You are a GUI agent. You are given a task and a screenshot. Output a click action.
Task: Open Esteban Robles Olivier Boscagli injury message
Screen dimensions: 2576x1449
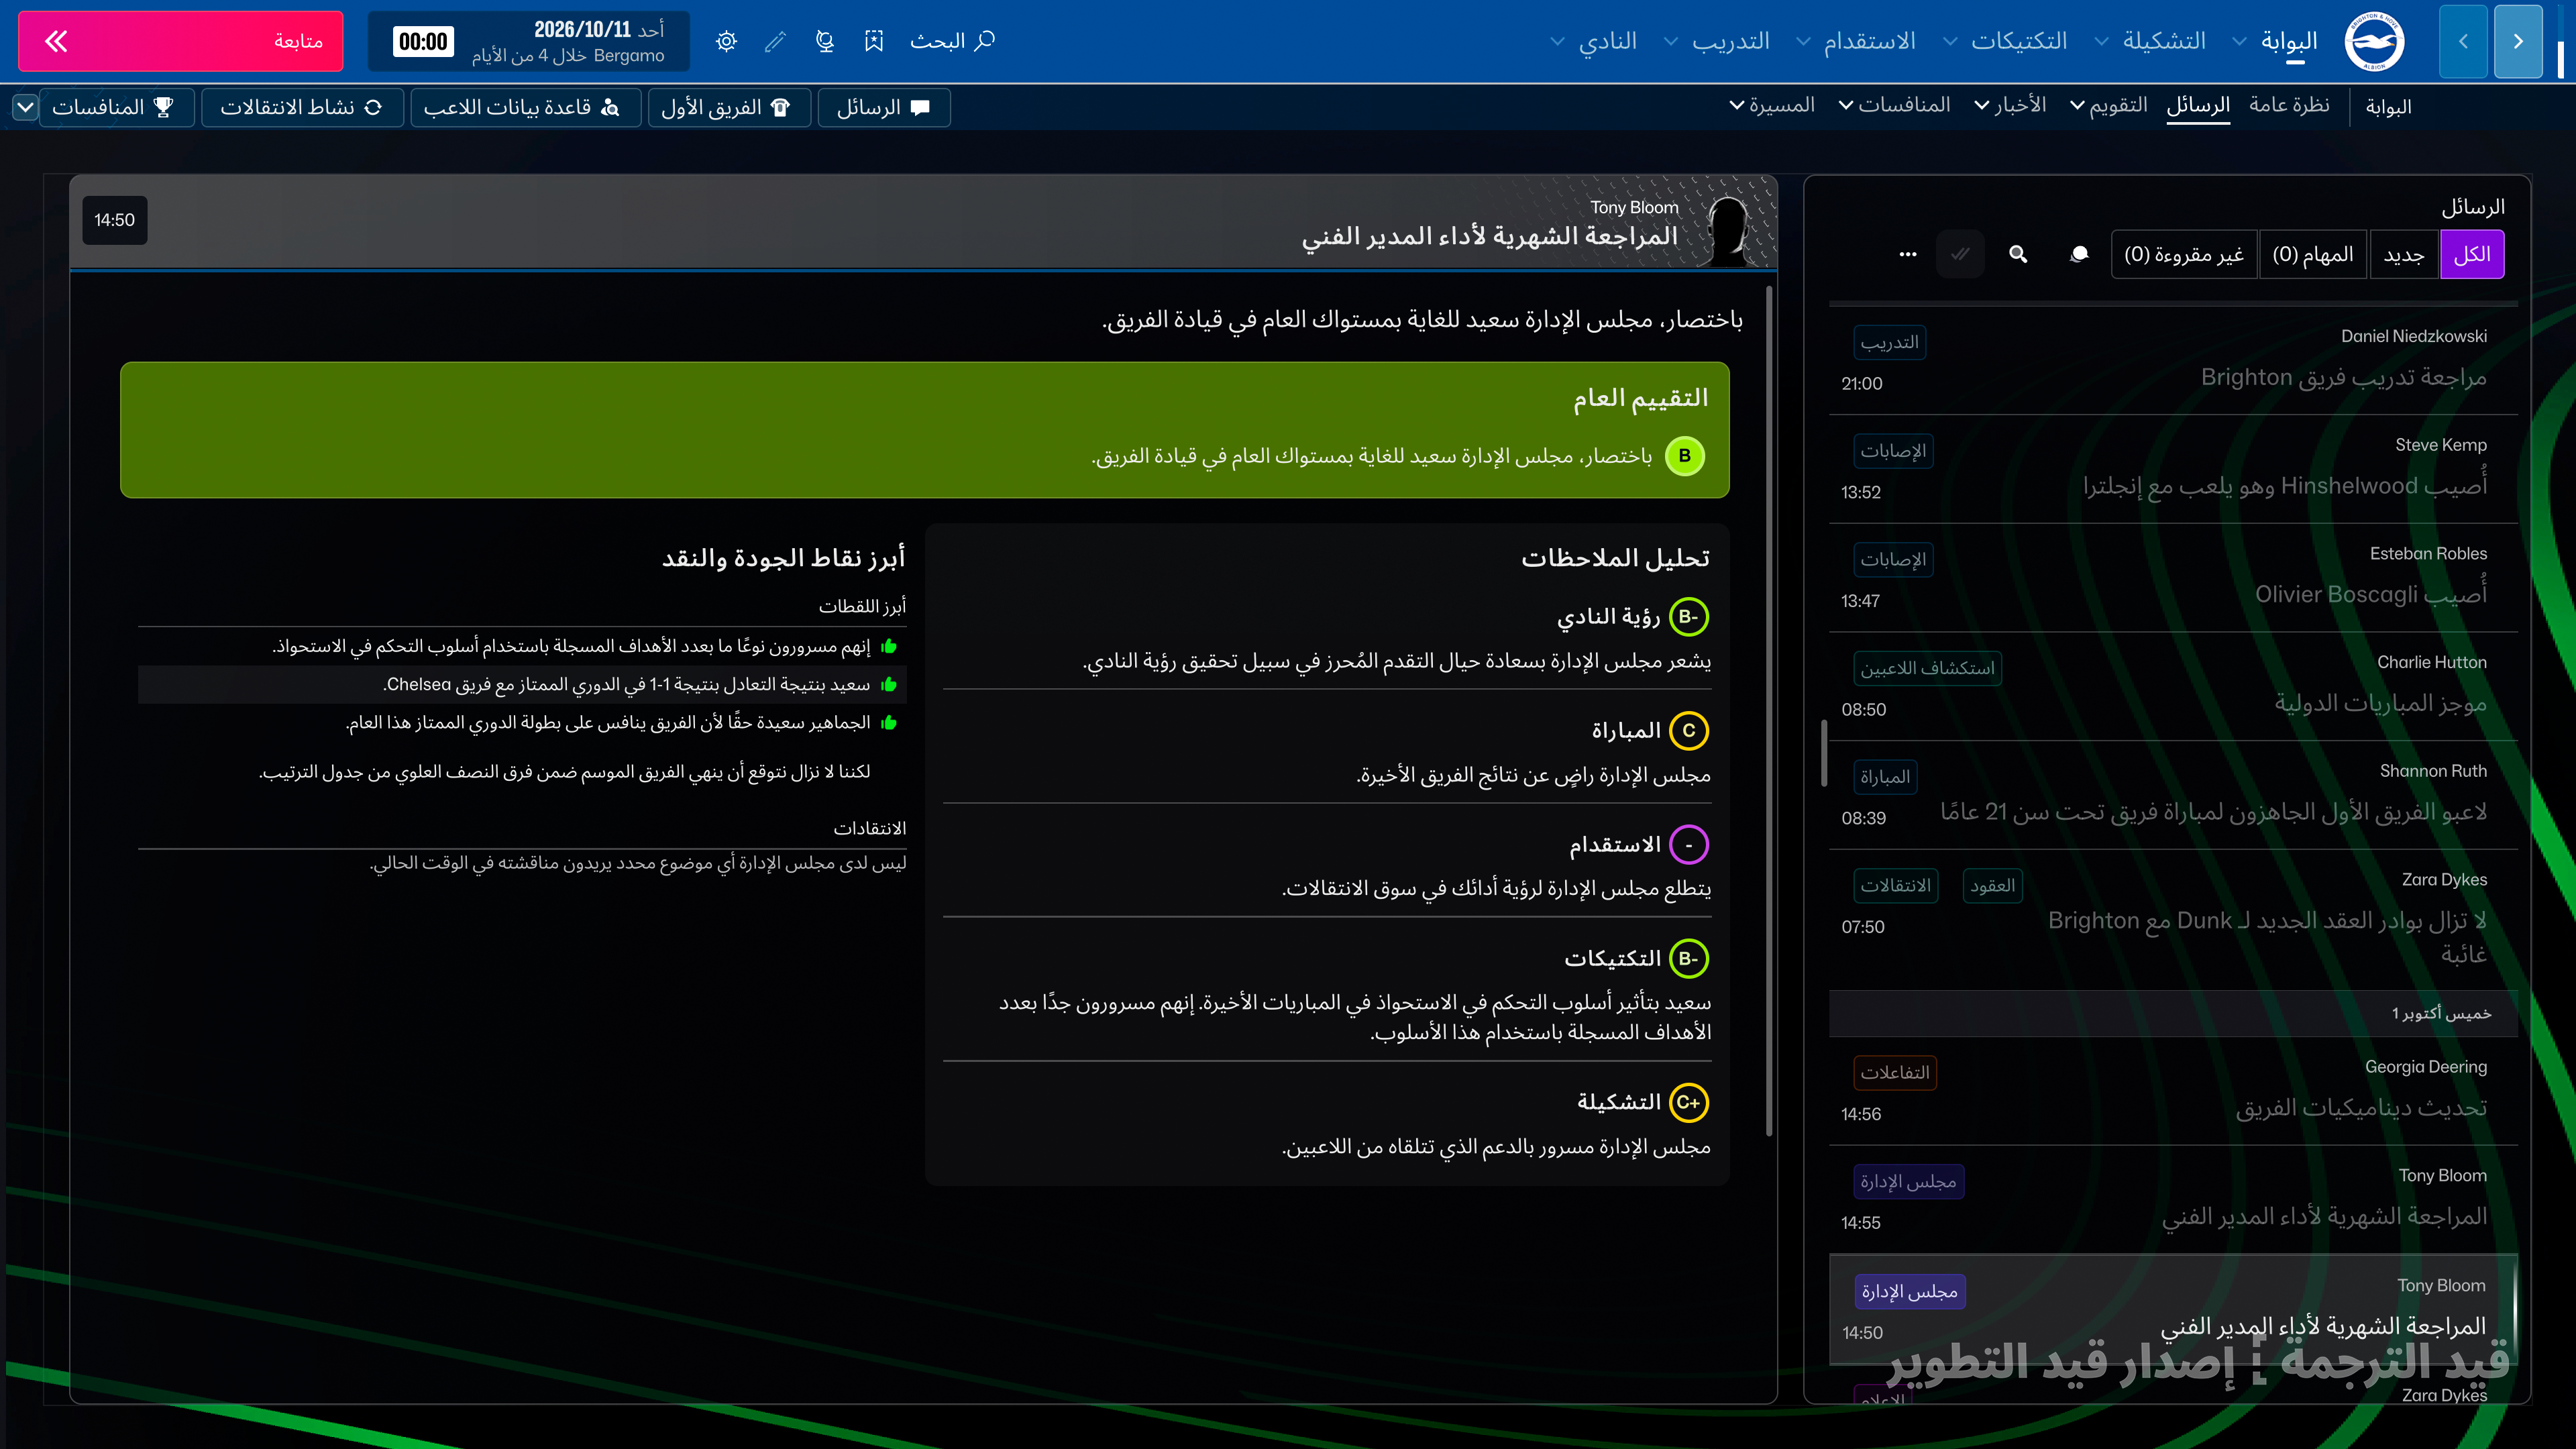2172,579
